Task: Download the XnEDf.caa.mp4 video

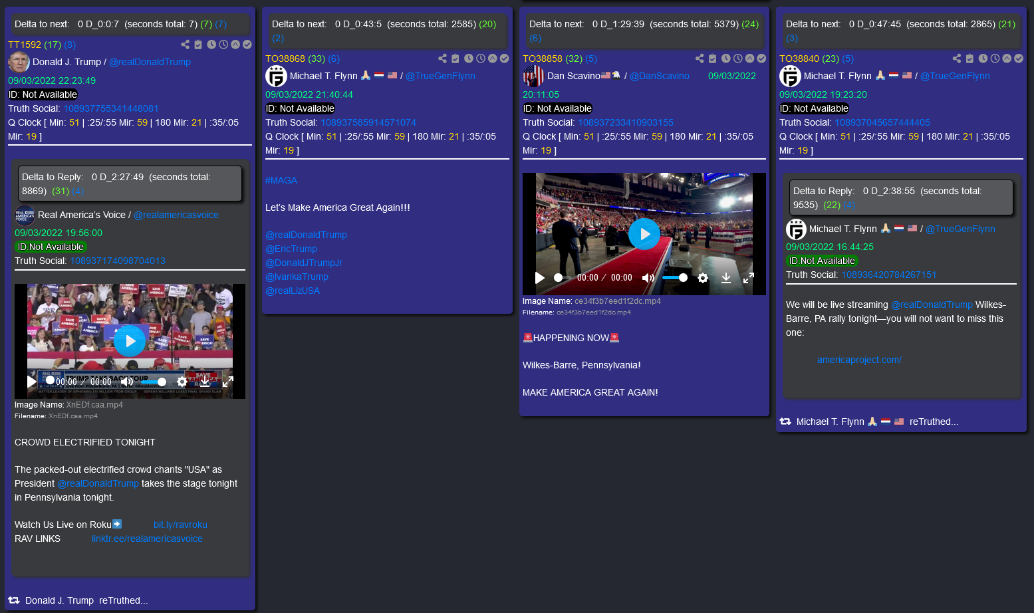Action: [x=205, y=382]
